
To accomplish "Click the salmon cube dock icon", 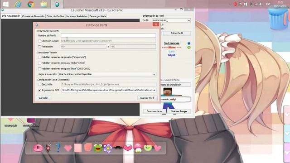I will pos(88,148).
